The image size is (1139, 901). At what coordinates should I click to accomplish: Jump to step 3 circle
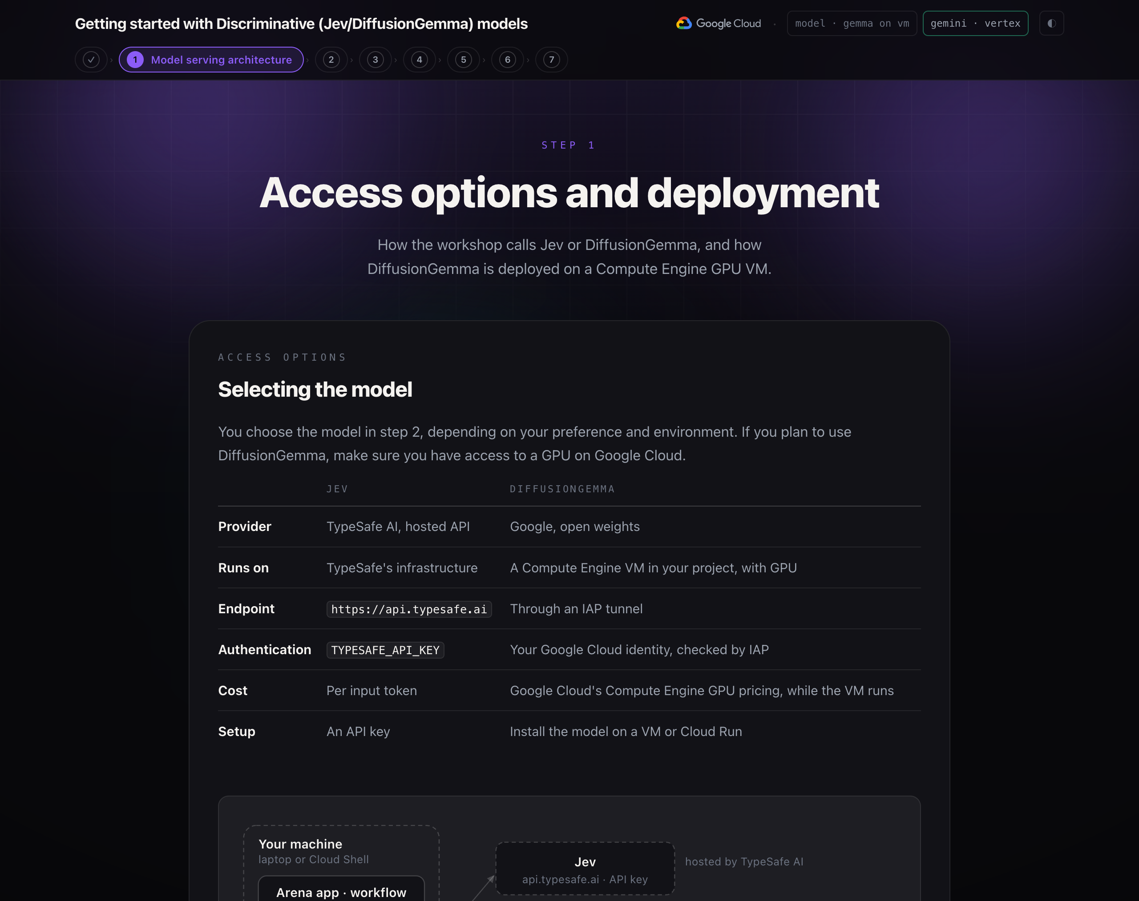coord(375,60)
